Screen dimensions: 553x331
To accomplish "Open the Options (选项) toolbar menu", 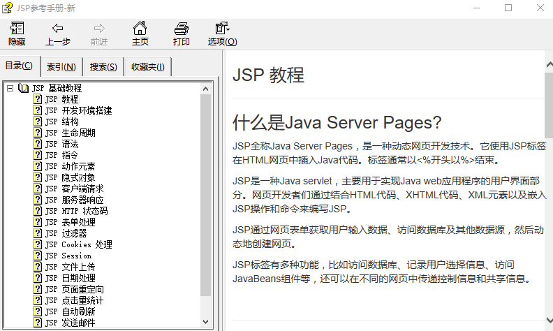I will click(222, 29).
